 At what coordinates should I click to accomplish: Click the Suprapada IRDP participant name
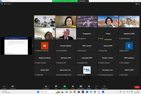[x=87, y=58]
